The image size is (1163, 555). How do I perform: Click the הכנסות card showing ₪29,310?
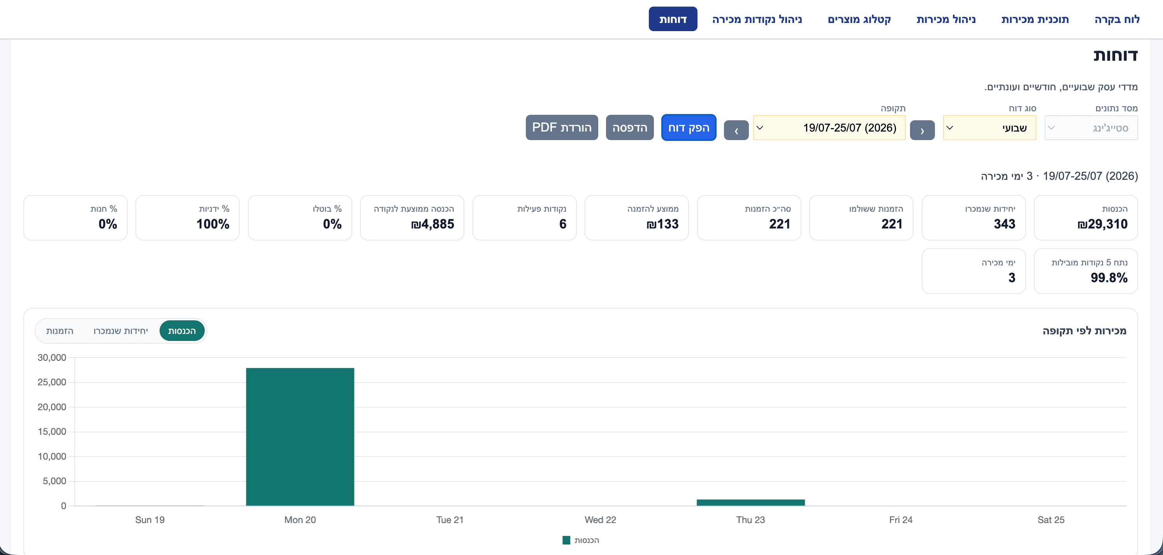point(1085,218)
